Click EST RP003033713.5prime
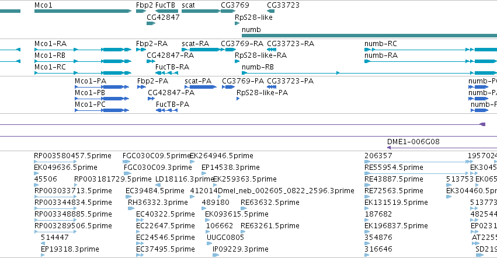The image size is (497, 258). tap(55, 197)
